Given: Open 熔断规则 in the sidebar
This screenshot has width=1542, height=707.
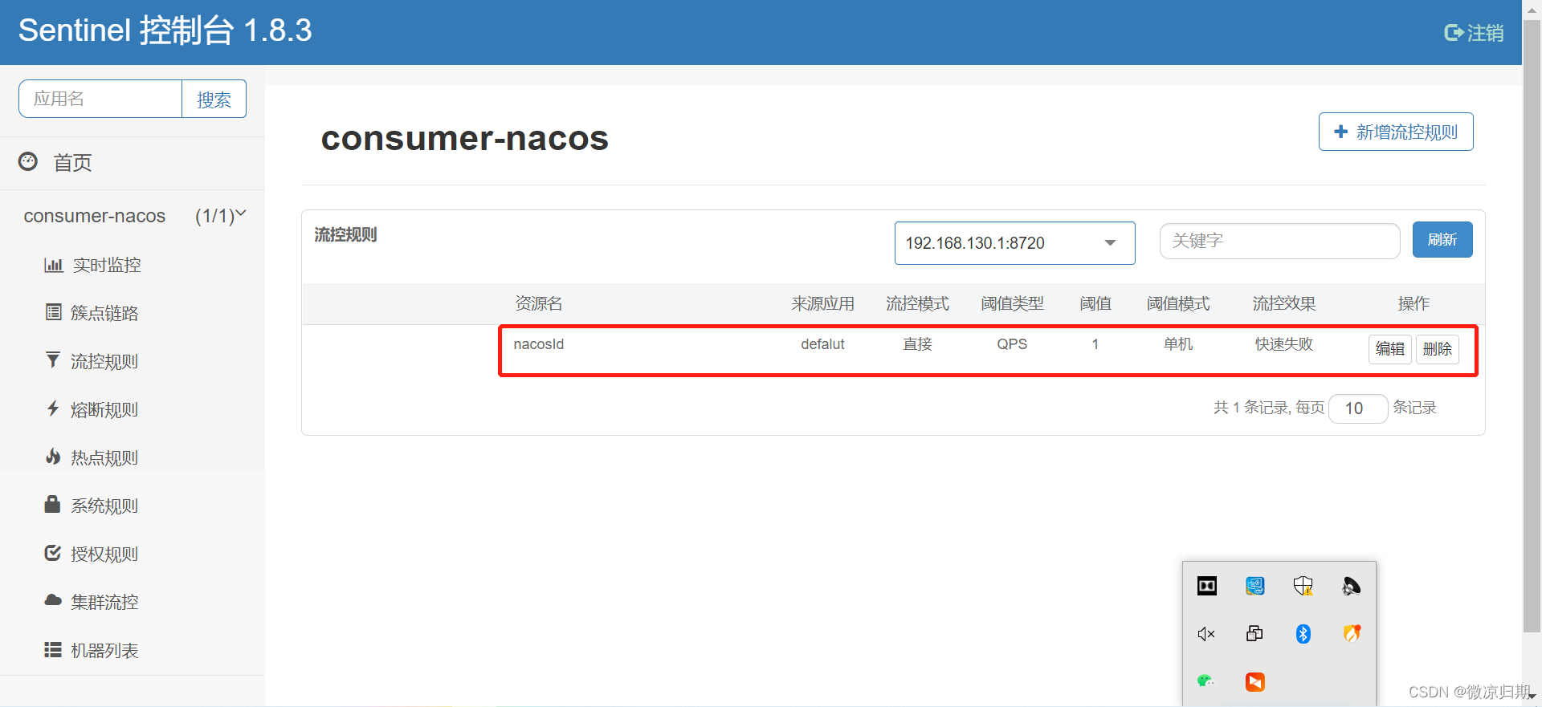Looking at the screenshot, I should click(x=104, y=409).
